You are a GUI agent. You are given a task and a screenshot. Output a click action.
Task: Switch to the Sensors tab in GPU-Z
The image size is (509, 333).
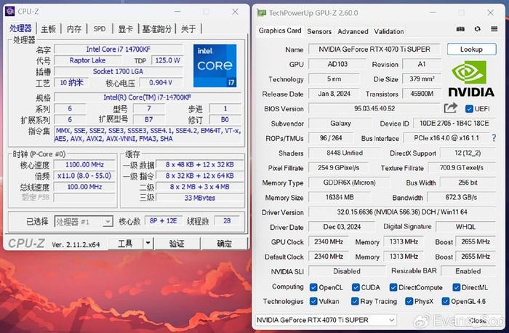(319, 31)
